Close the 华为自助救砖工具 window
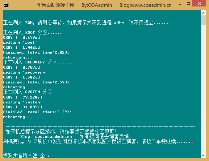209x161 pixels. [x=201, y=5]
